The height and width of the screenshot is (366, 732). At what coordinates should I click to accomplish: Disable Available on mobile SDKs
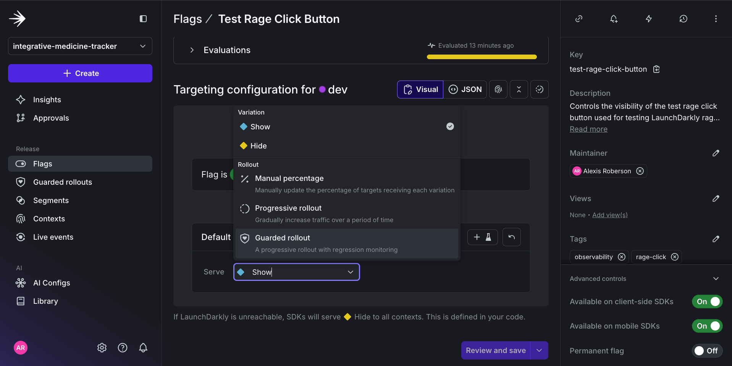tap(707, 326)
